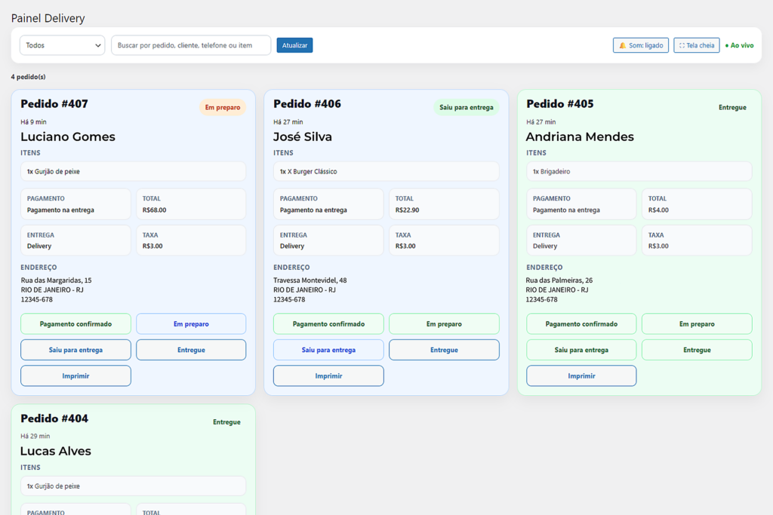773x515 pixels.
Task: Click the Ao vivo live indicator
Action: click(x=739, y=45)
